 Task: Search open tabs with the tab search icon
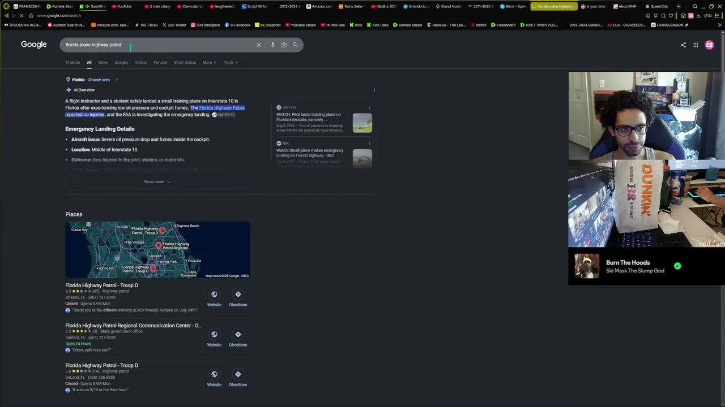point(695,6)
